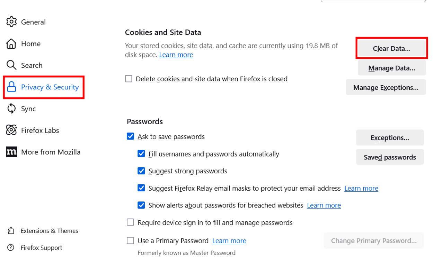Open Manage Exceptions dialog
The image size is (433, 259).
pos(386,87)
